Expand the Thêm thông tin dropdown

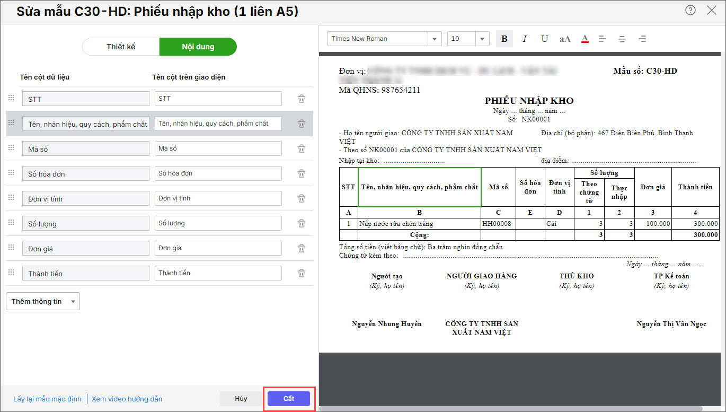(43, 301)
